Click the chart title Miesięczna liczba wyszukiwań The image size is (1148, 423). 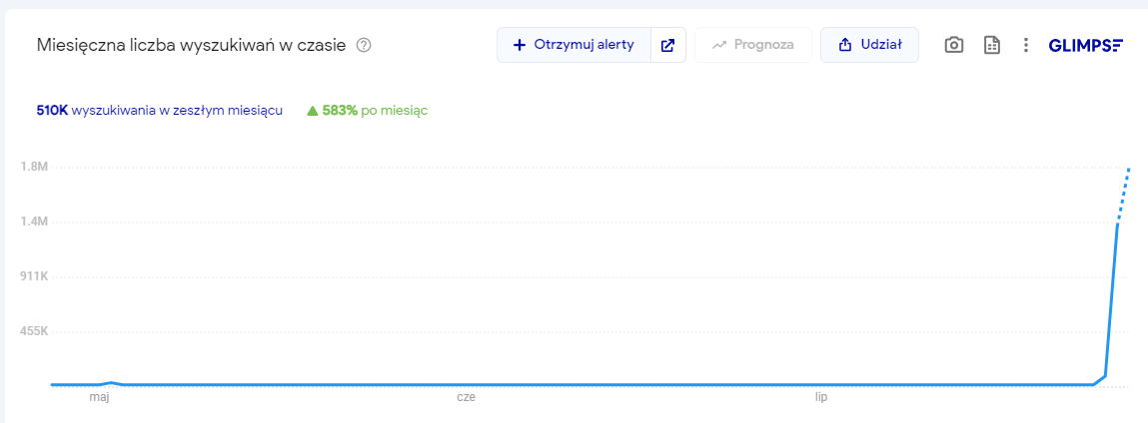(191, 45)
